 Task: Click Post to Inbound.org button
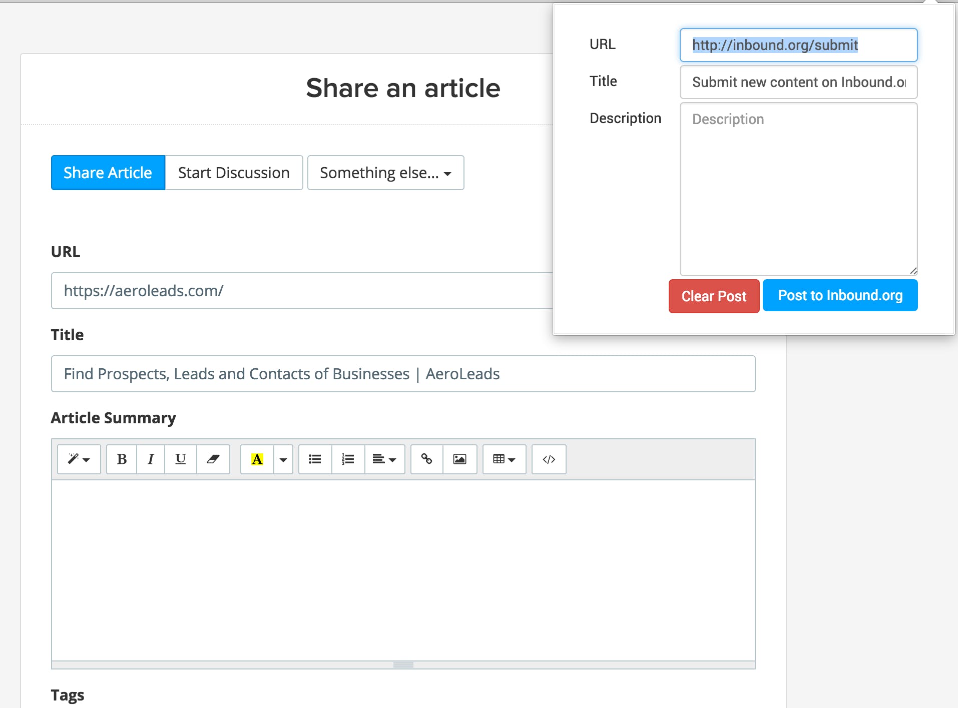coord(840,295)
